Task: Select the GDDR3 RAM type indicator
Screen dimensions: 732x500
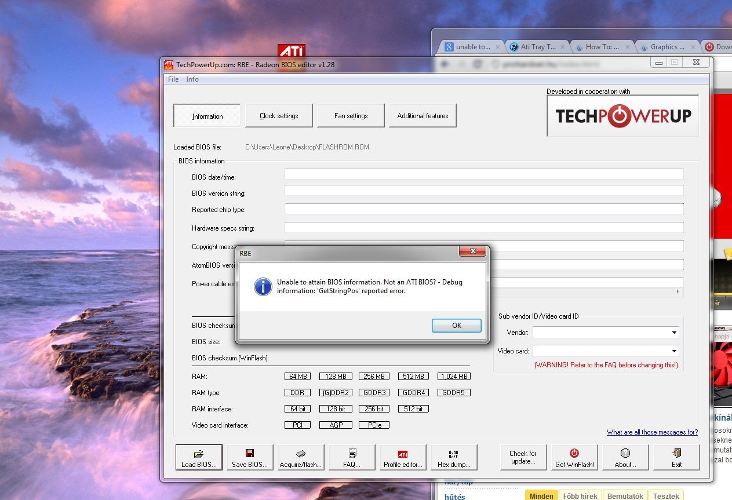Action: coord(374,392)
